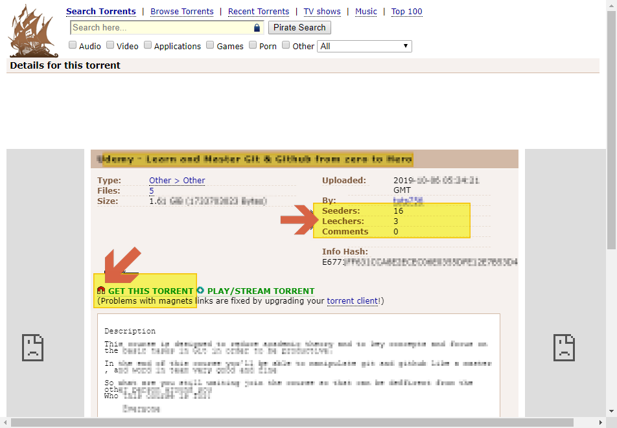This screenshot has width=617, height=428.
Task: Click the files count link 5
Action: coord(152,190)
